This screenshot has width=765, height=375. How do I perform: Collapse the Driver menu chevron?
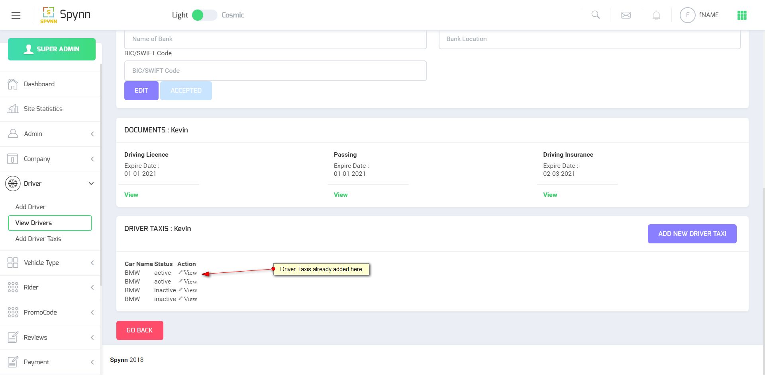pyautogui.click(x=91, y=183)
